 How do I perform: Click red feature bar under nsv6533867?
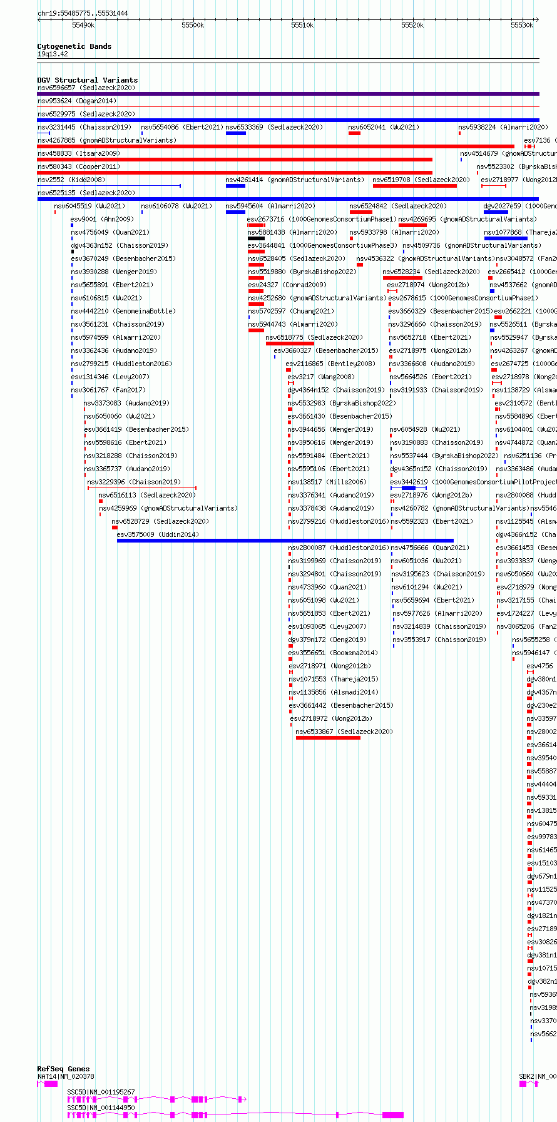[328, 738]
